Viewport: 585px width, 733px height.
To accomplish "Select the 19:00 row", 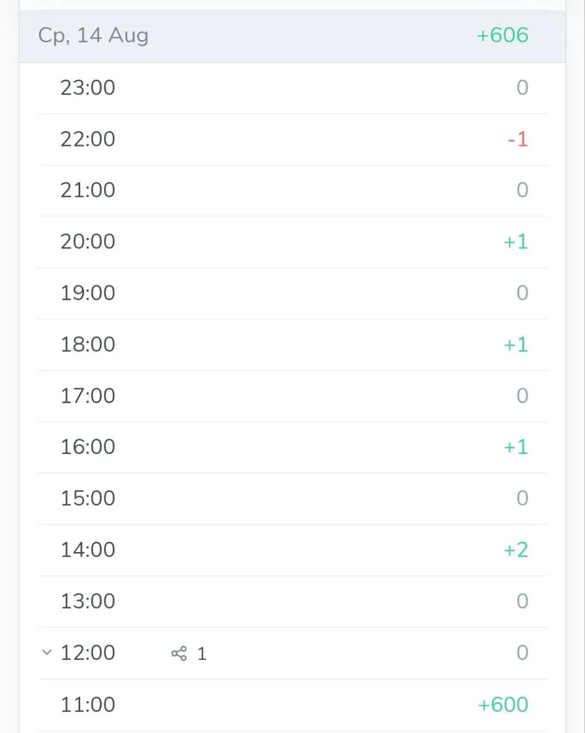I will [292, 293].
